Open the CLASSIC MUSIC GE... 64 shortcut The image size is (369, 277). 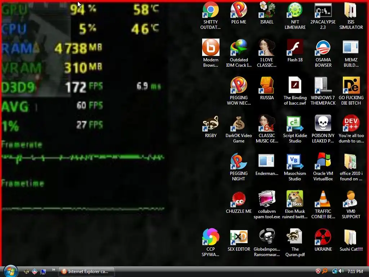coord(267,123)
